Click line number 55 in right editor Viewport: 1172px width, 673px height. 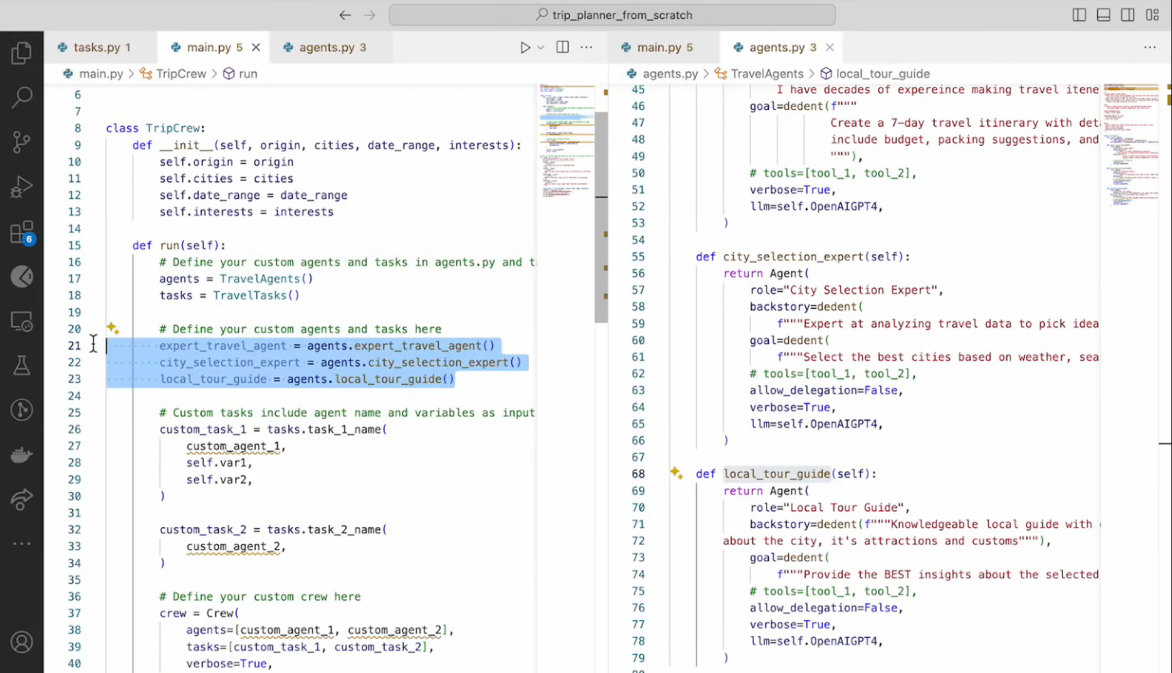(x=638, y=256)
